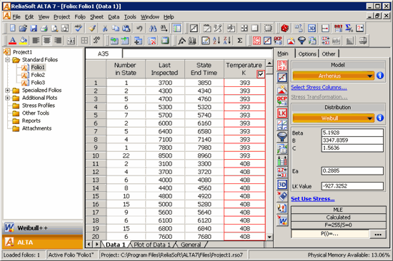Click the funnel icon in the toolbar
The height and width of the screenshot is (261, 393).
(302, 40)
